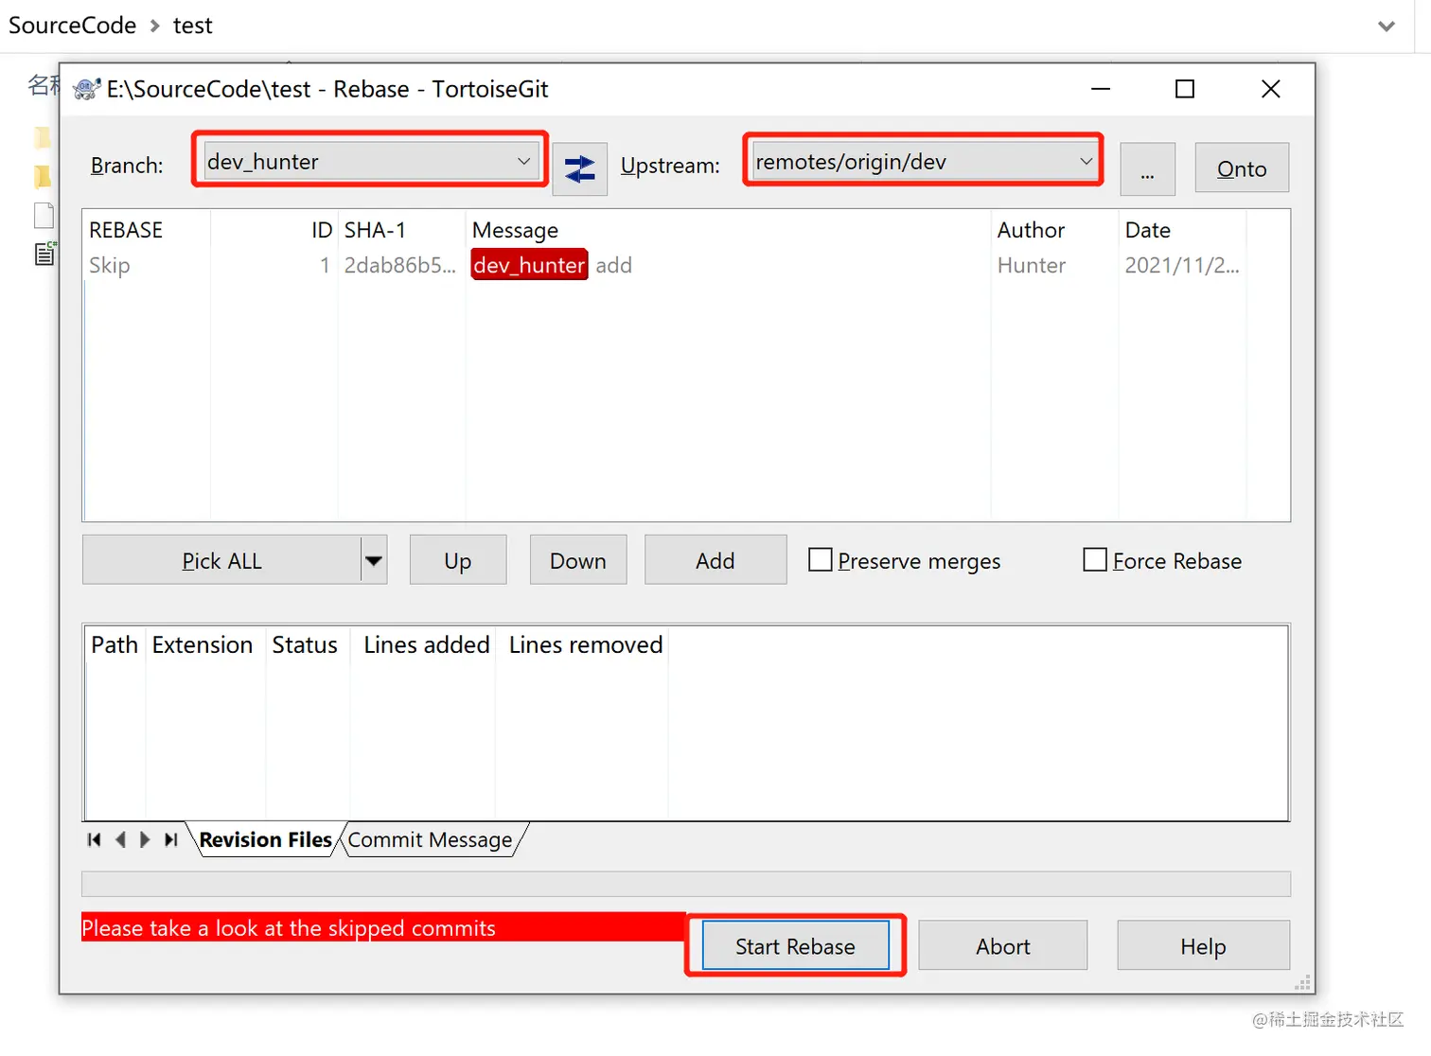Close the Rebase dialog

coord(1270,89)
